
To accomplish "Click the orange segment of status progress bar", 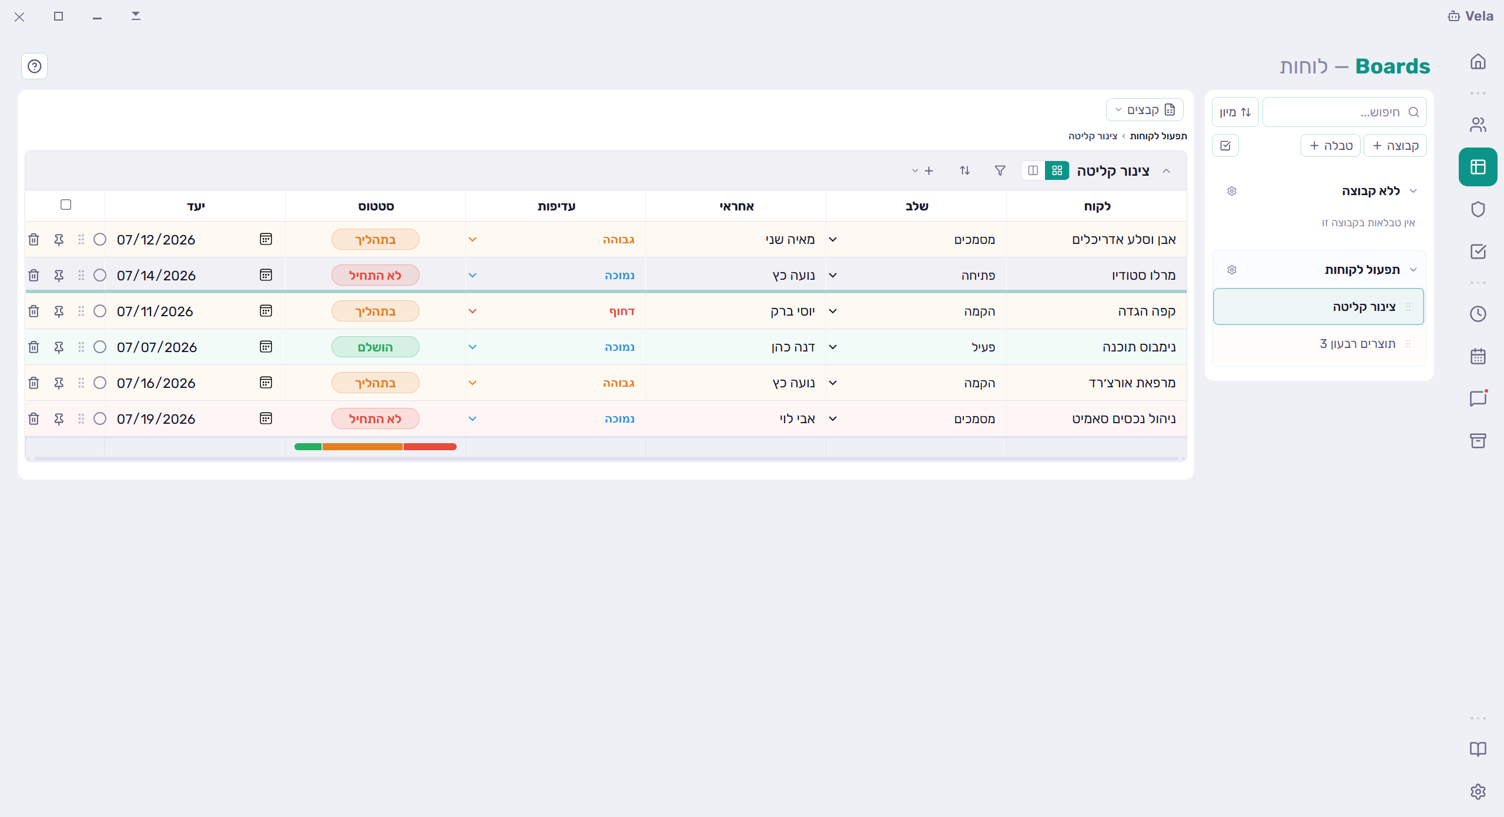I will pos(363,447).
